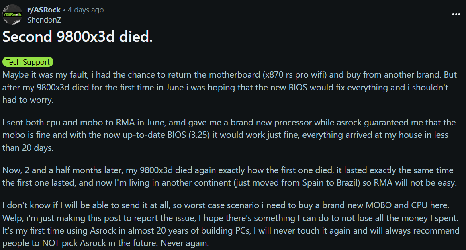Visit the ShendonZ user profile

pyautogui.click(x=44, y=20)
